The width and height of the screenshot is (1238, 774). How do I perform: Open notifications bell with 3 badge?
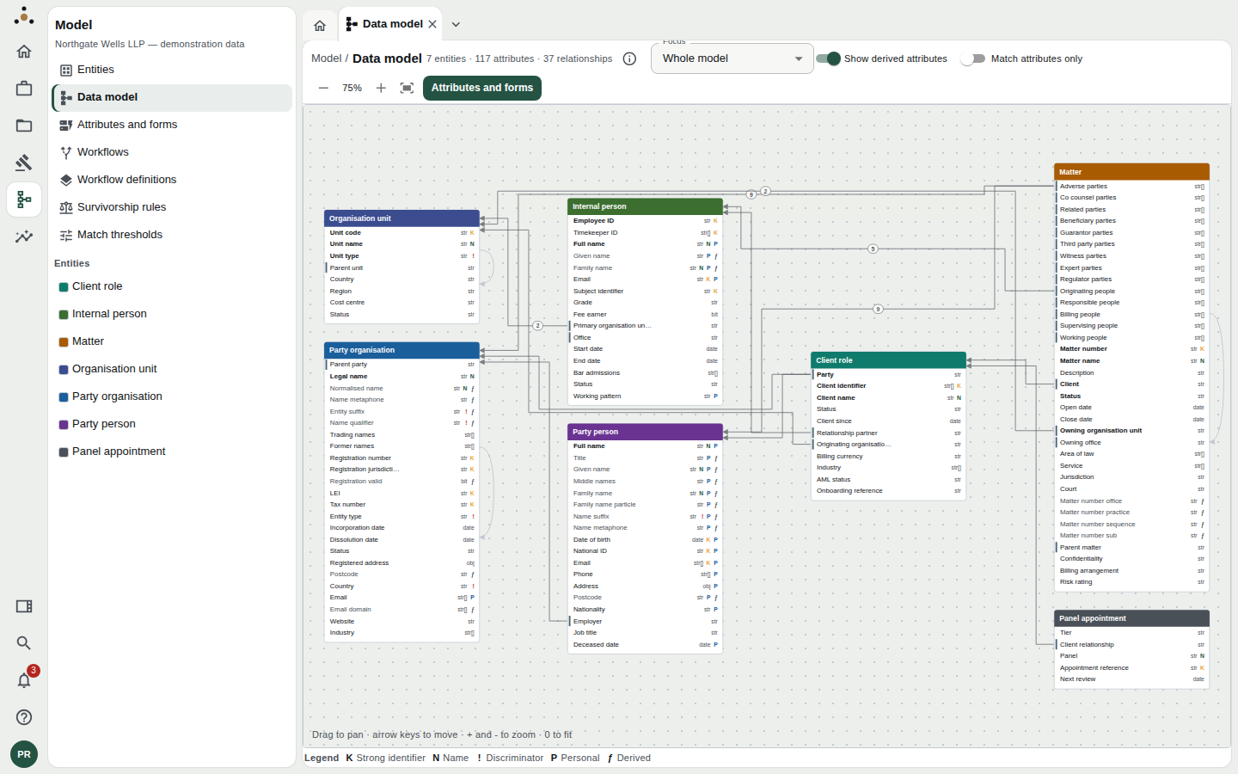tap(24, 680)
